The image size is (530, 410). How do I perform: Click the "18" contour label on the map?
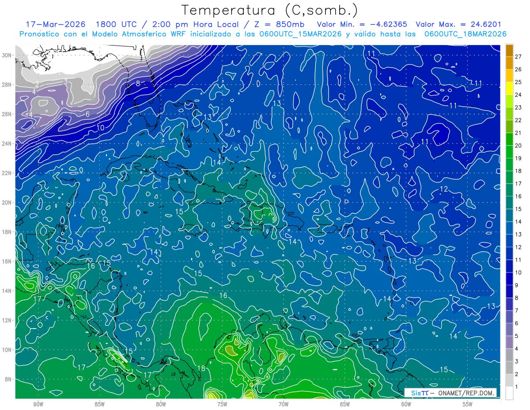201,368
